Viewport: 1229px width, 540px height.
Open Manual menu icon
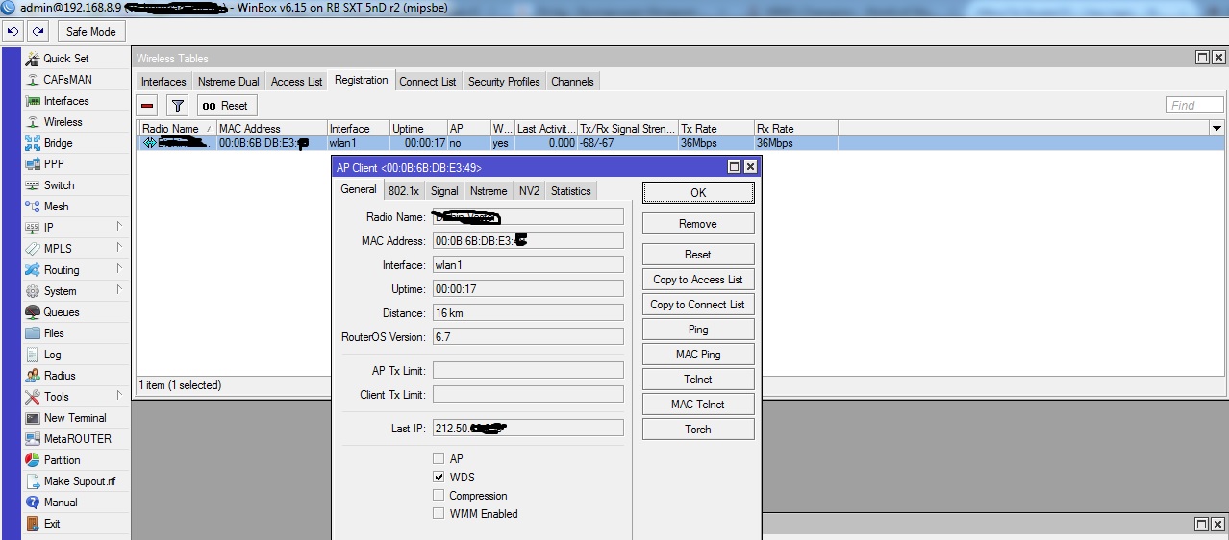[x=34, y=503]
